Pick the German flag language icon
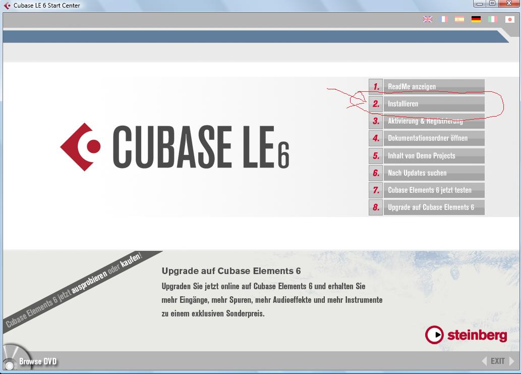Image resolution: width=521 pixels, height=374 pixels. (476, 19)
